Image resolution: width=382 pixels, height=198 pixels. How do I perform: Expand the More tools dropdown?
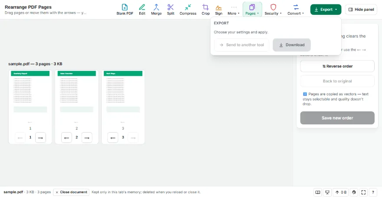[x=234, y=10]
